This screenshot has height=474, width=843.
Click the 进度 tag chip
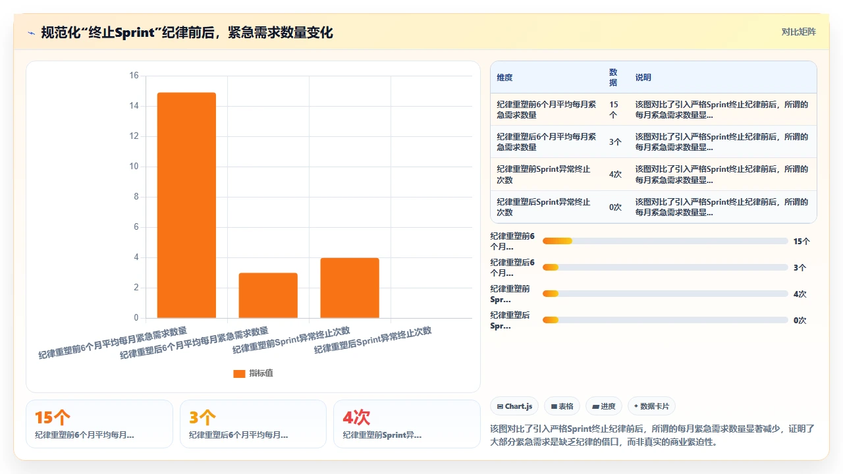[604, 406]
